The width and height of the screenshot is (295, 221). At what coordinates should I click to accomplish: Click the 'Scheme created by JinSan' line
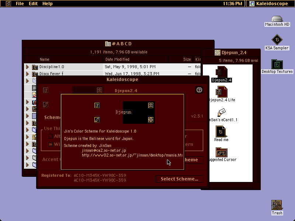[x=87, y=145]
